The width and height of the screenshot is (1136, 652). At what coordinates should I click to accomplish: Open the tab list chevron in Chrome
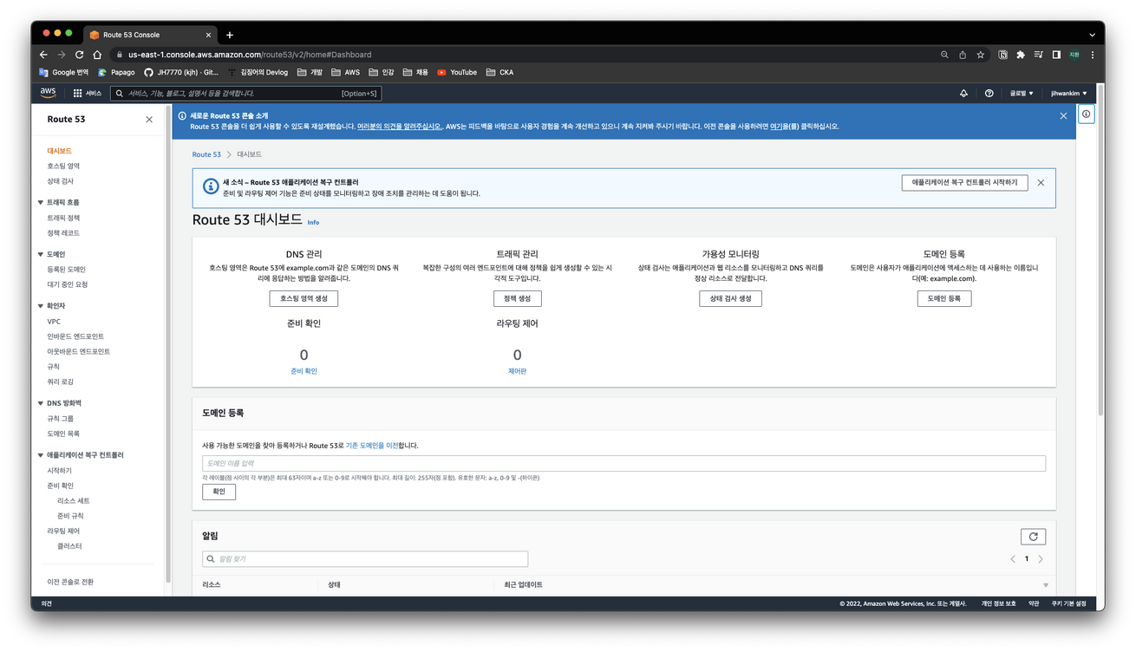(x=1093, y=35)
